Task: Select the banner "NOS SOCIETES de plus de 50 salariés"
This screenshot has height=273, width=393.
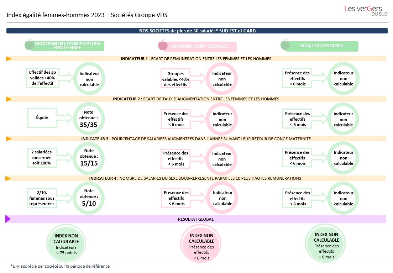Action: [197, 31]
